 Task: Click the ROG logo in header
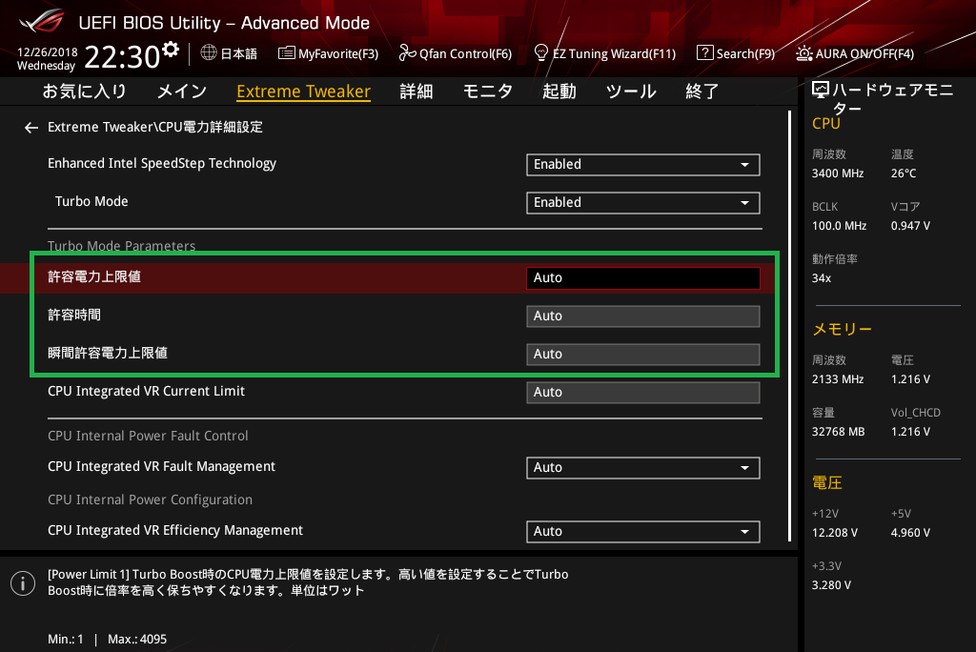point(41,21)
